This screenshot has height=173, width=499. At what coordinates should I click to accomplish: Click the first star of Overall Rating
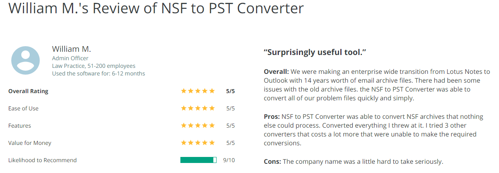184,91
